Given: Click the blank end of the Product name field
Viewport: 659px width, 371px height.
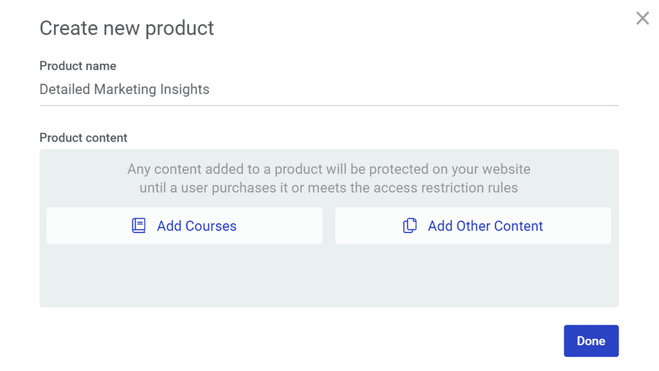Looking at the screenshot, I should click(x=515, y=90).
